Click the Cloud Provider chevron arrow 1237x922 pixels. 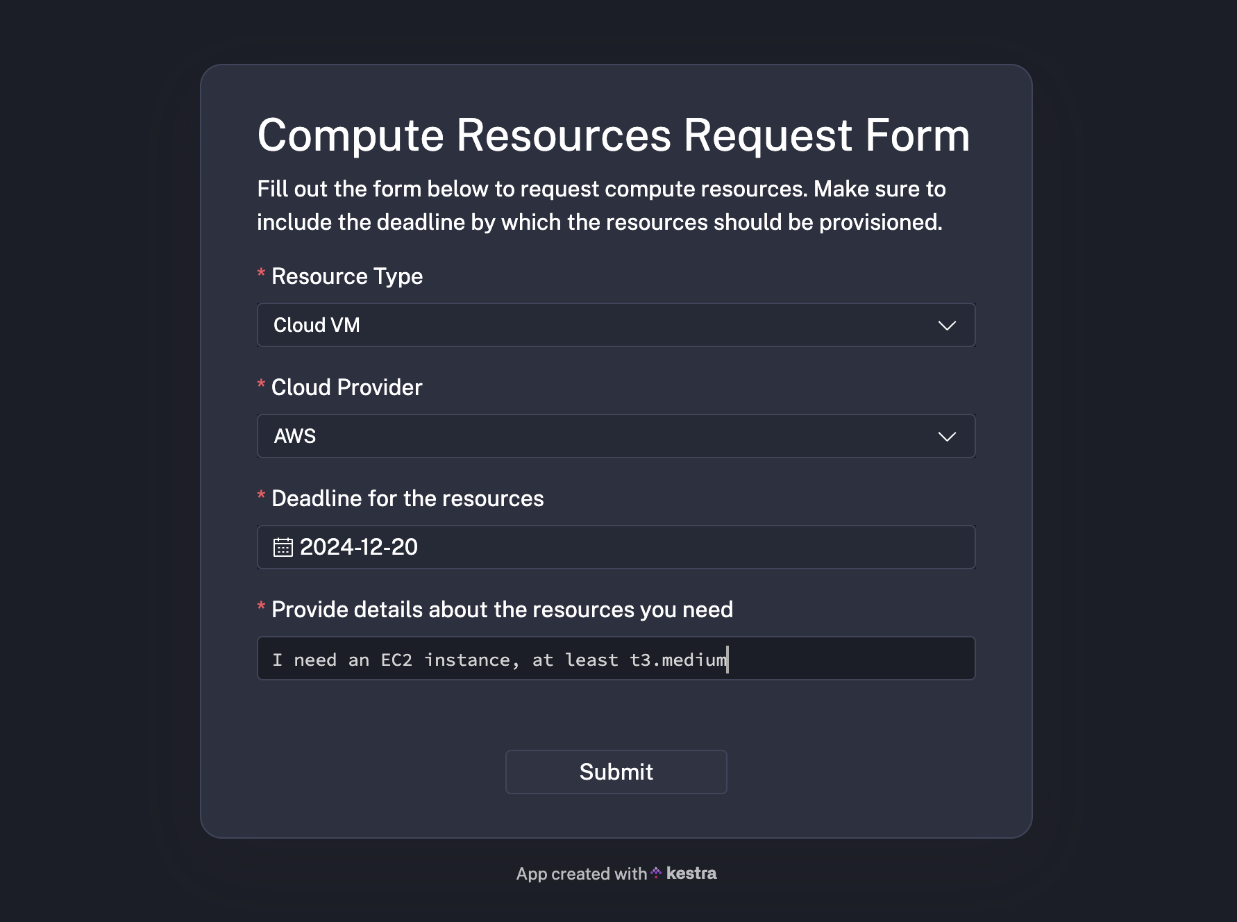point(947,437)
